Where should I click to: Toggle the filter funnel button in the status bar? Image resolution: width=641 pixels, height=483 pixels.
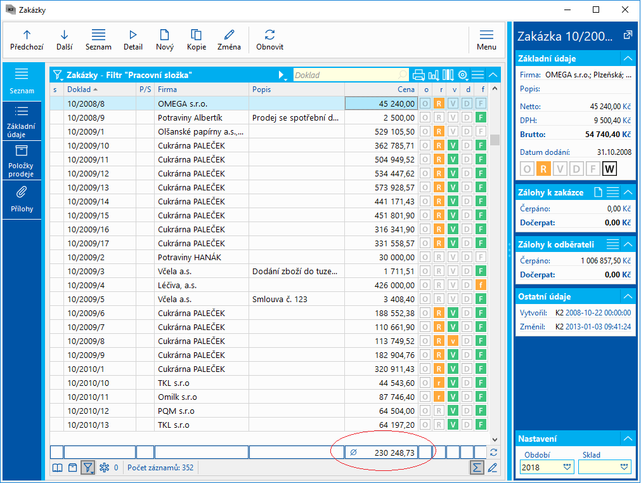point(87,468)
